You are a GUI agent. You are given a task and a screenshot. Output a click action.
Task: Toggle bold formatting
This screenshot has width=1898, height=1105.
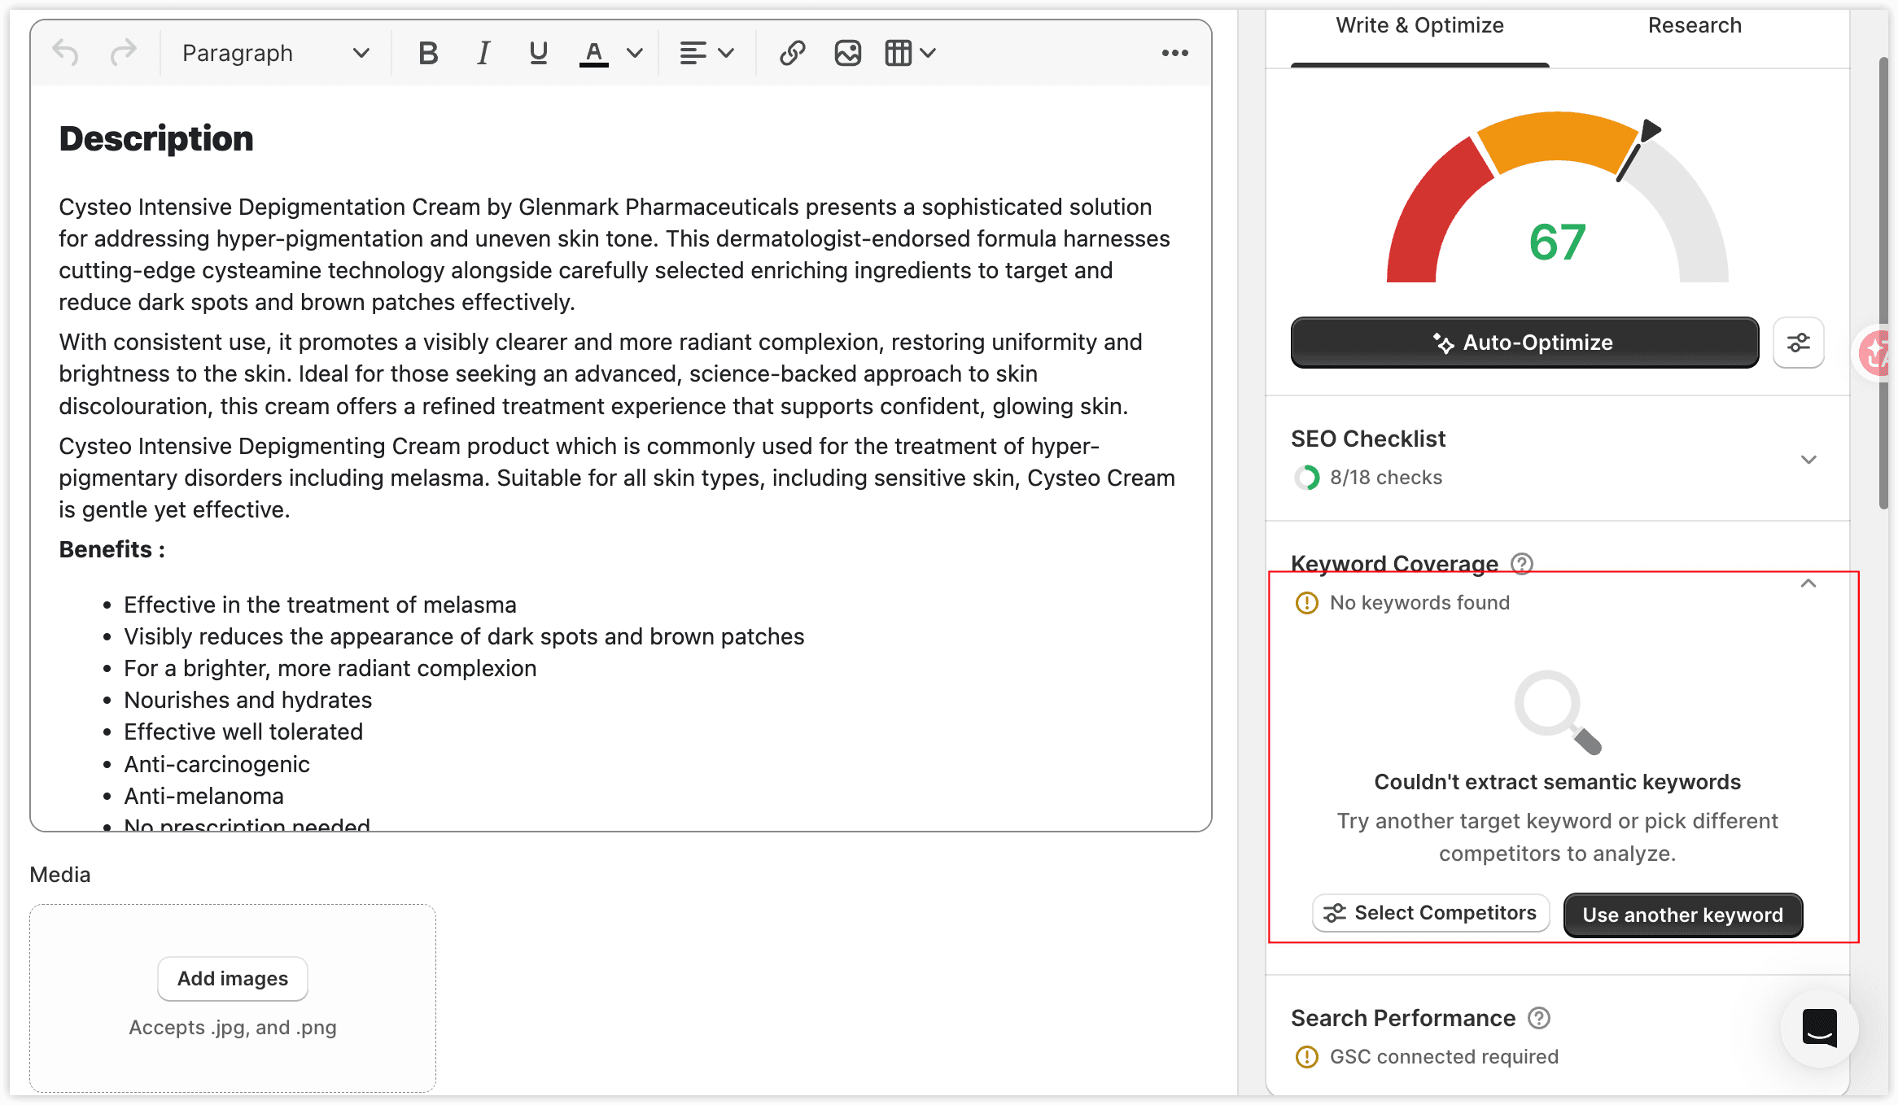428,53
